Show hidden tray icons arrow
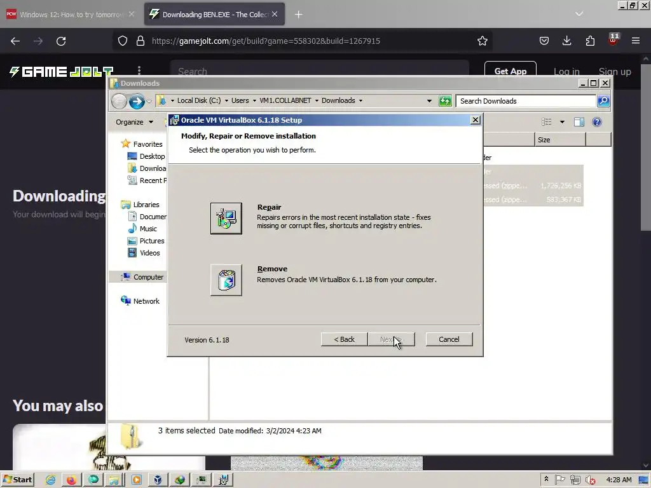Screen dimensions: 651x488 click(x=546, y=479)
